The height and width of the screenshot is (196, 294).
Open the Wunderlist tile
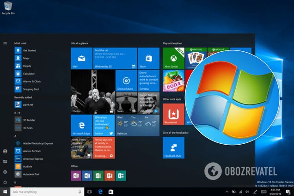point(173,114)
